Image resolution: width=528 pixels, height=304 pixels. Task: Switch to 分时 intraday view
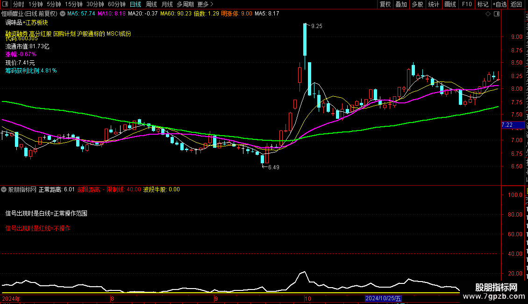19,4
